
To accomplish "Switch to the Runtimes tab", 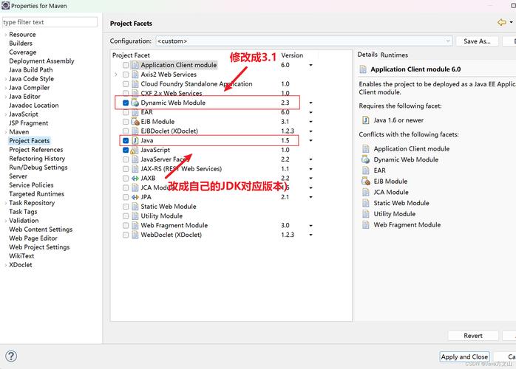I will coord(394,55).
